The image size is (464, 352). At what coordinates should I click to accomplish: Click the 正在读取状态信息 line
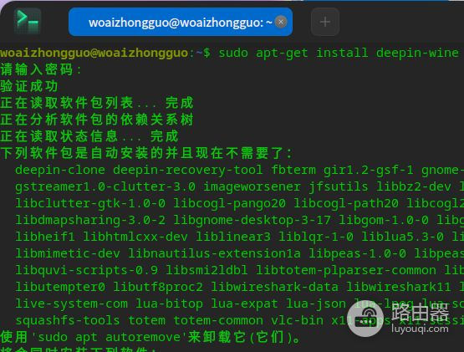89,136
